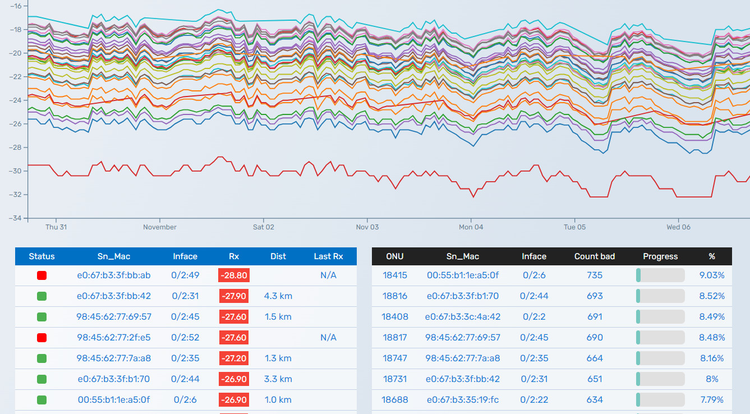
Task: Click the Count bad column header
Action: point(595,256)
